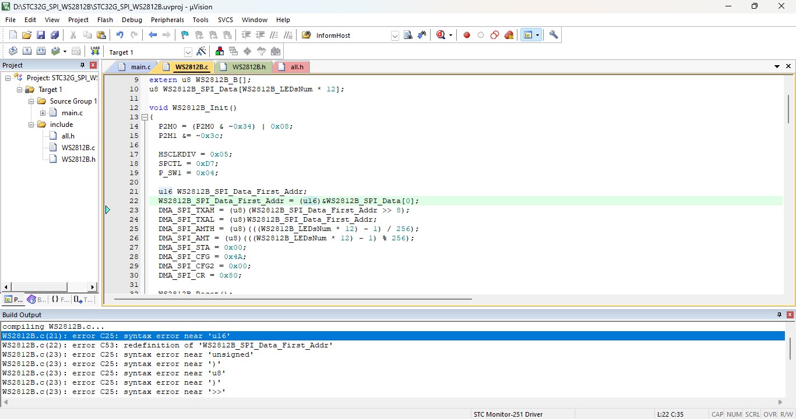796x419 pixels.
Task: Toggle pin on the Project panel
Action: (82, 65)
